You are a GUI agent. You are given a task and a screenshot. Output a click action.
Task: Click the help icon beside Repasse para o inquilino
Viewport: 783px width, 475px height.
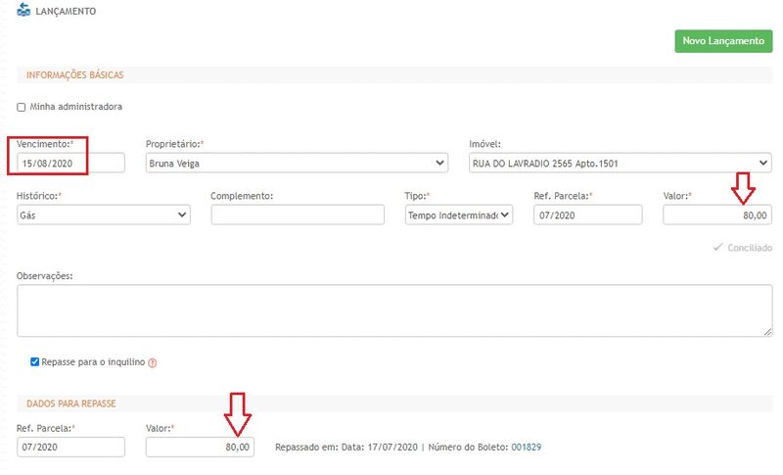[x=153, y=362]
